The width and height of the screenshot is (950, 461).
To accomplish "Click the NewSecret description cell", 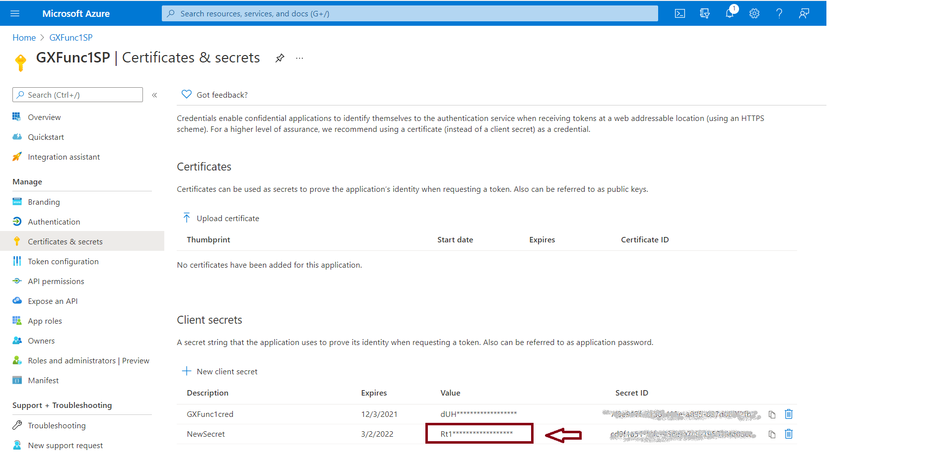I will click(x=205, y=434).
